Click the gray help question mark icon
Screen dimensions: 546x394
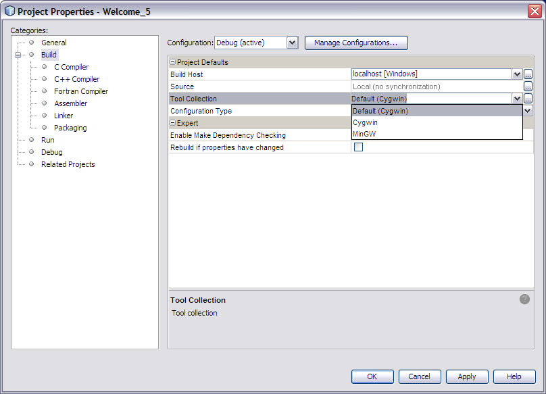(x=524, y=299)
